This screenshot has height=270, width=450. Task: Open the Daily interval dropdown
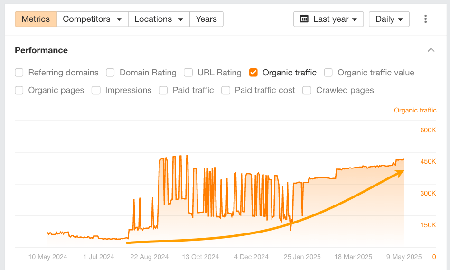tap(389, 19)
